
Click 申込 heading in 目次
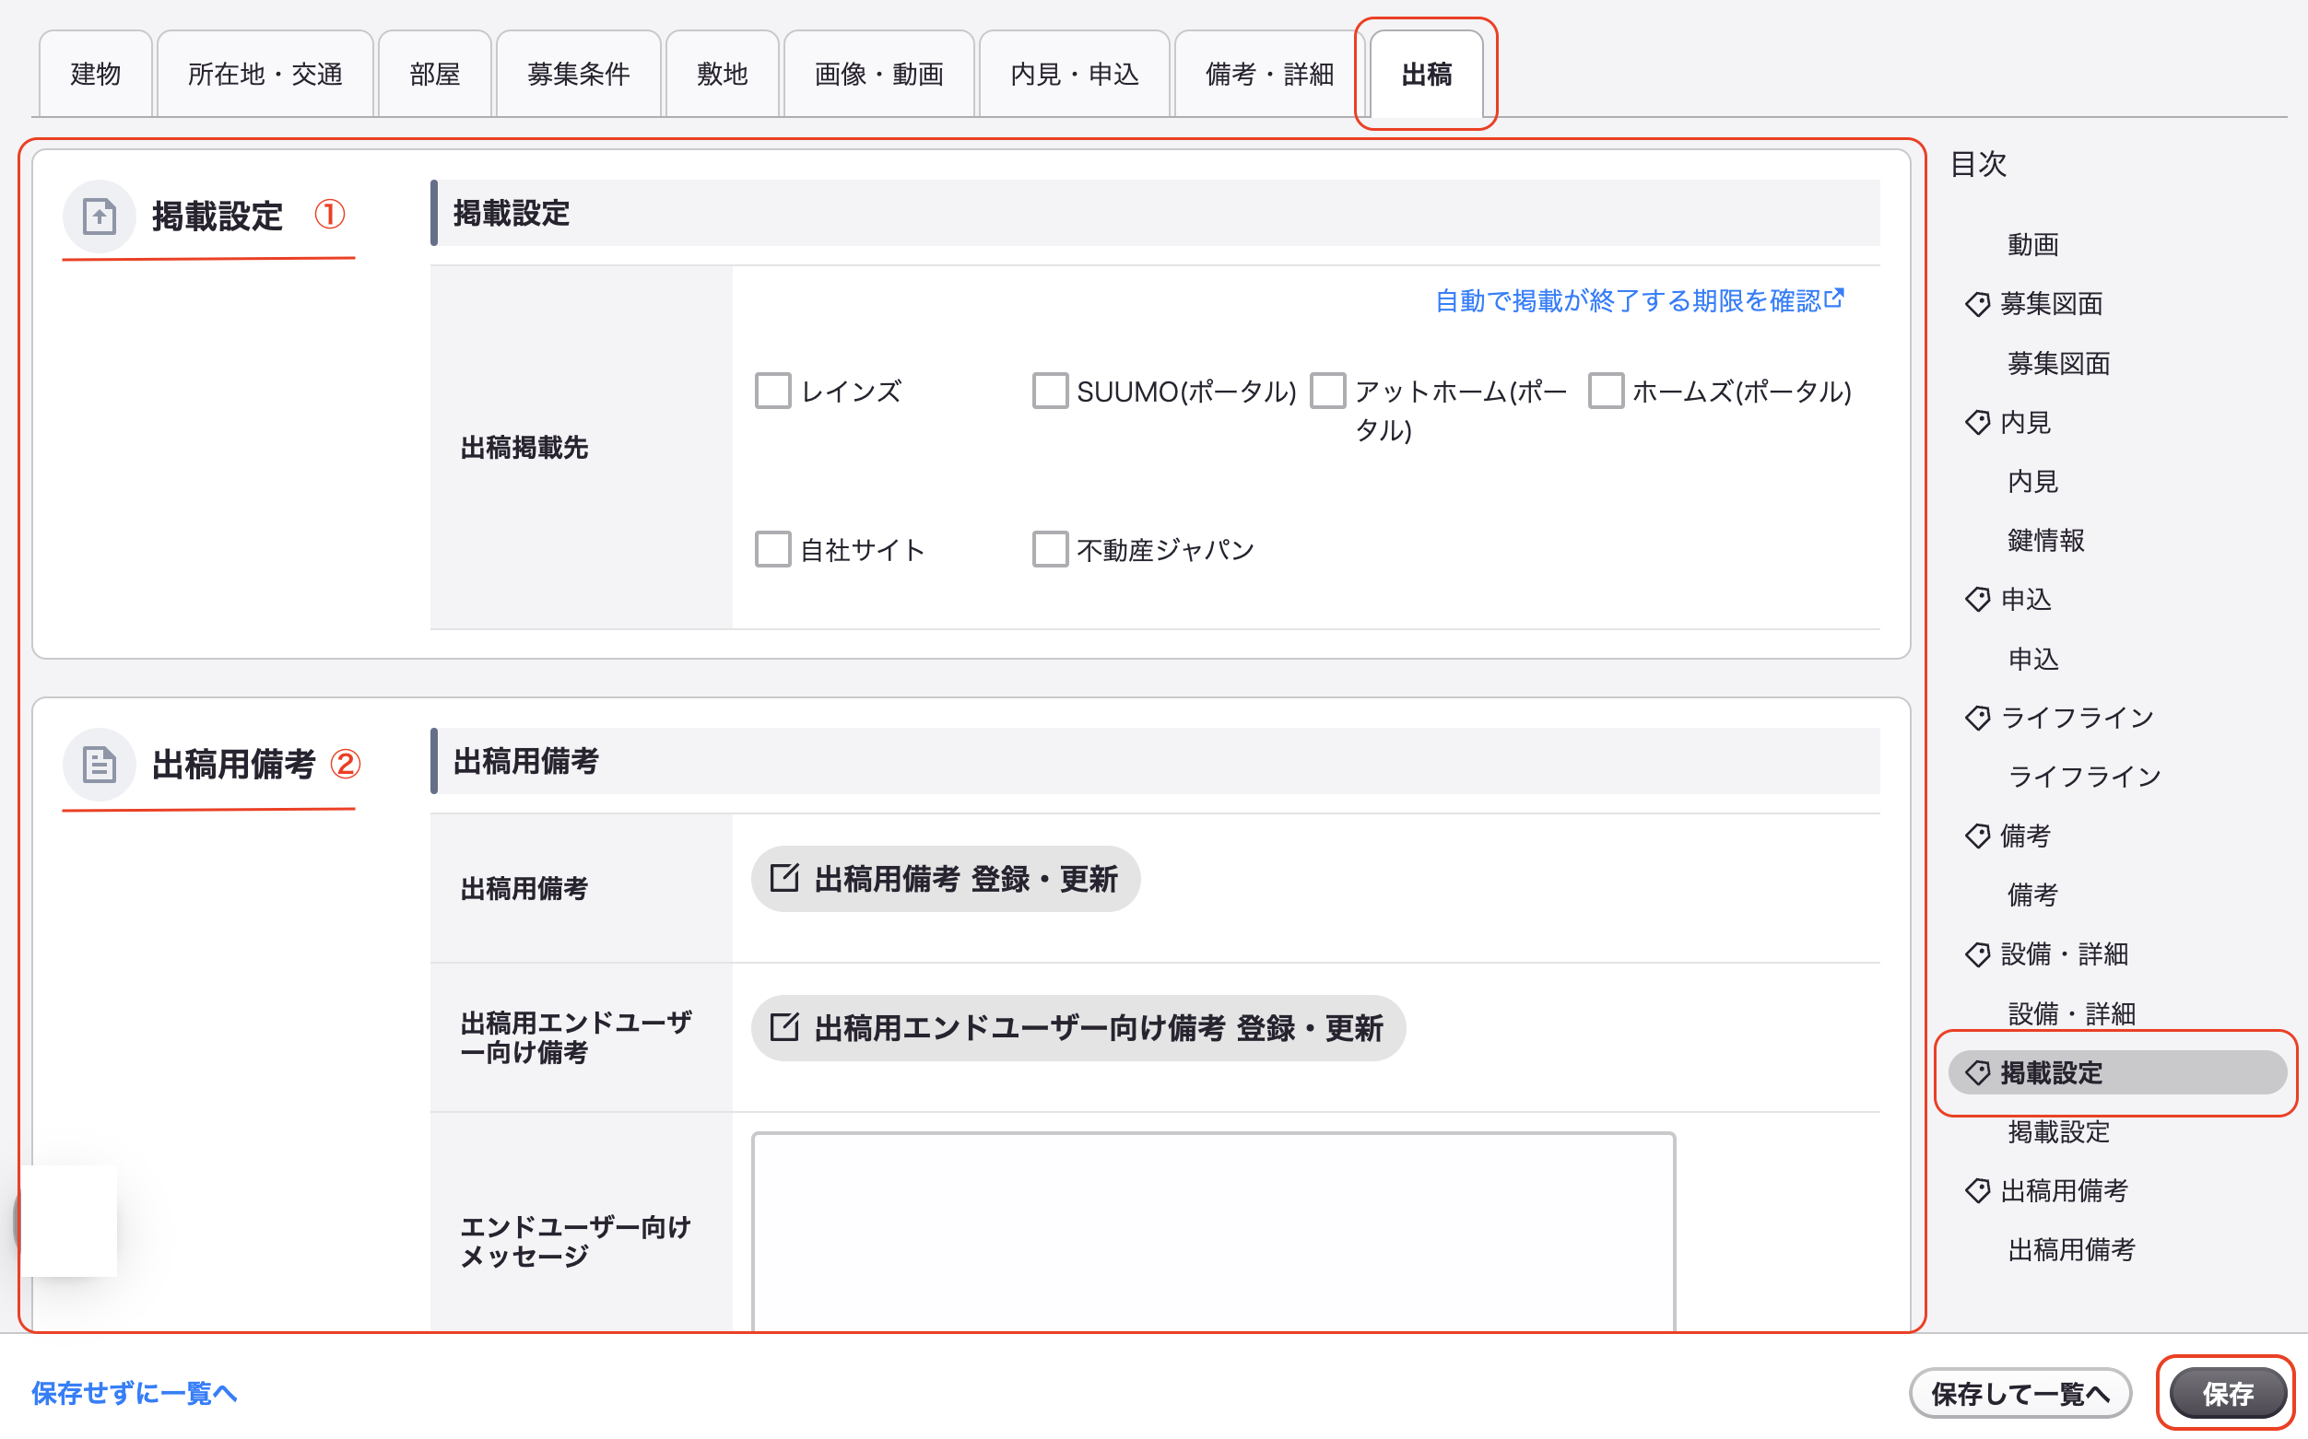click(2025, 600)
